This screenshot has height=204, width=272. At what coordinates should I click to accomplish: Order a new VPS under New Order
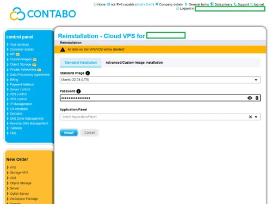click(x=13, y=168)
